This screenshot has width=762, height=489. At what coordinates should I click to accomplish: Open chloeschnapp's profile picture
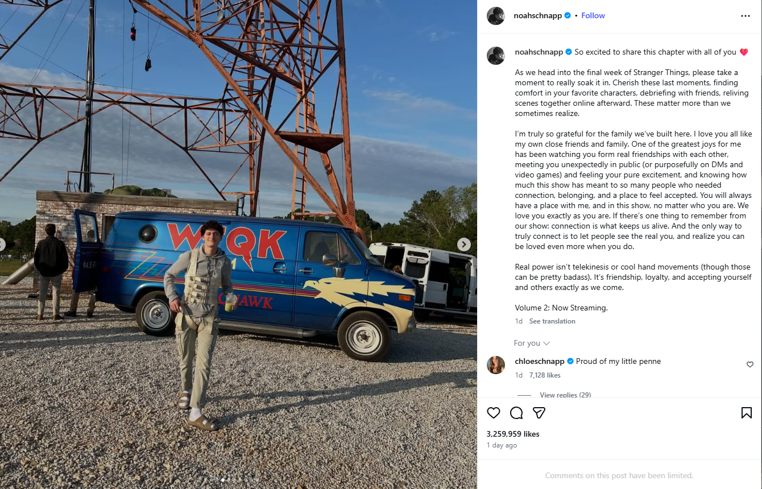click(x=496, y=365)
